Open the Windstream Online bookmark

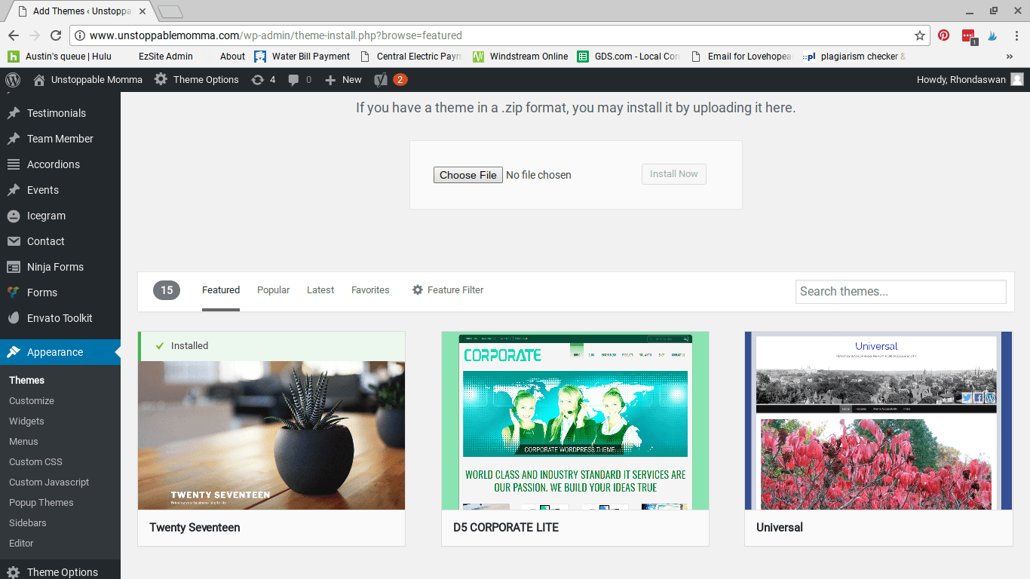(520, 57)
